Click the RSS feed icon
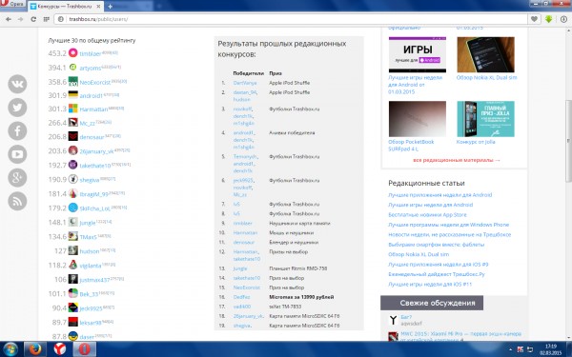This screenshot has width=572, height=357. pos(17,201)
